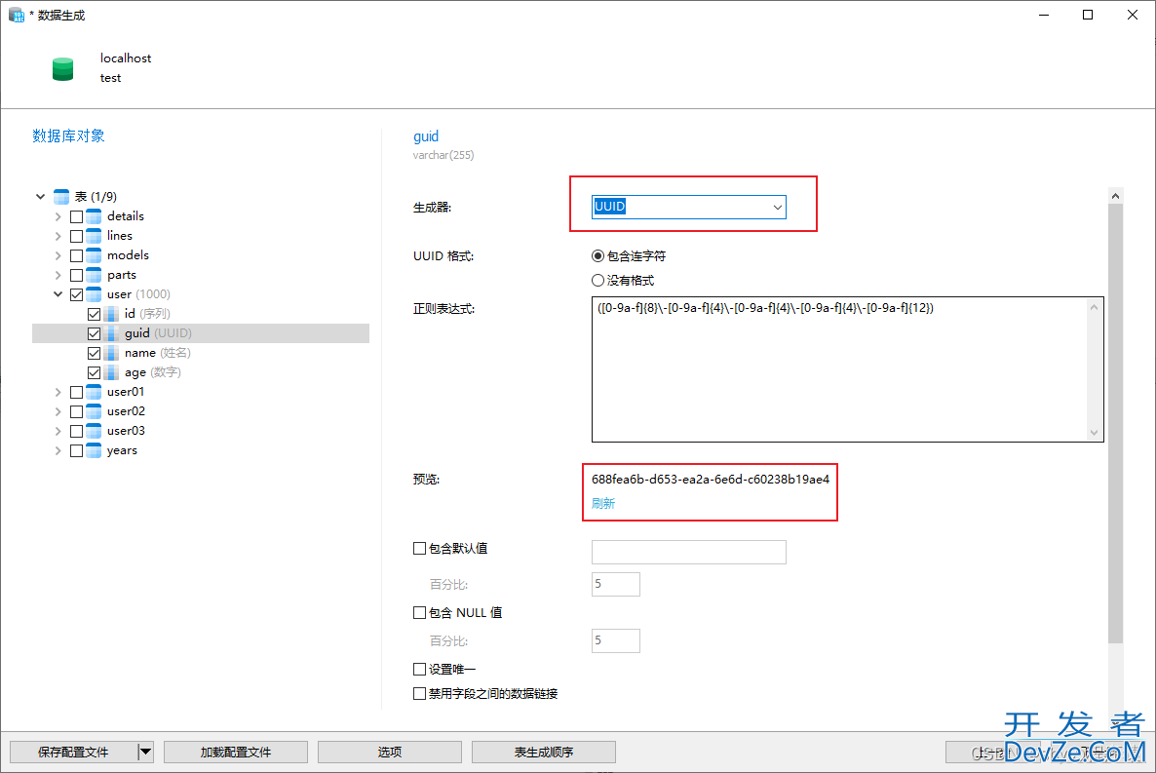Click the models table icon
The image size is (1156, 773).
(x=94, y=255)
